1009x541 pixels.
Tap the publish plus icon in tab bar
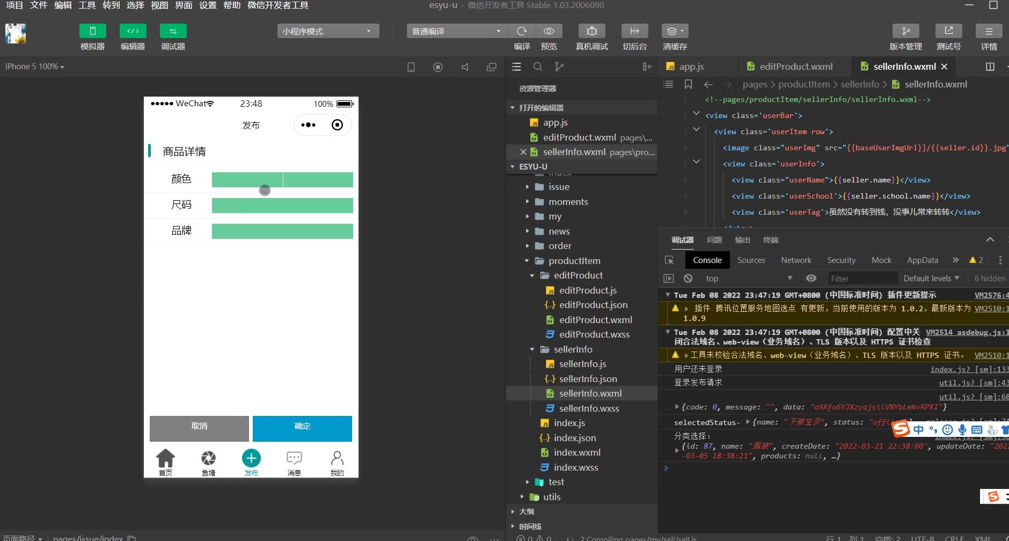pos(251,458)
